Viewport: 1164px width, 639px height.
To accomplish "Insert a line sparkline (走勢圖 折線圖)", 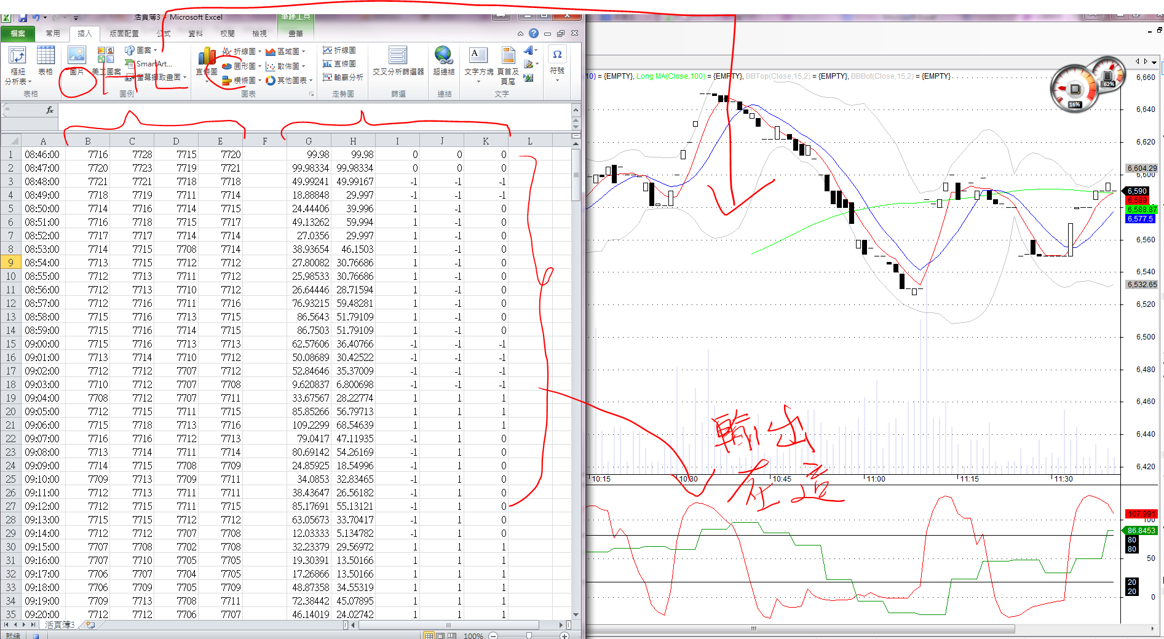I will [x=339, y=50].
